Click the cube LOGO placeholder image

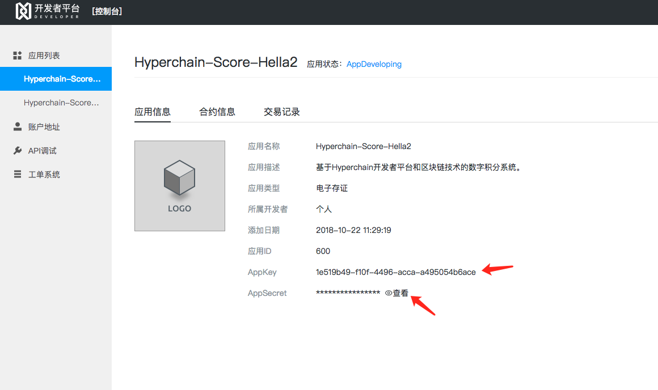coord(180,186)
